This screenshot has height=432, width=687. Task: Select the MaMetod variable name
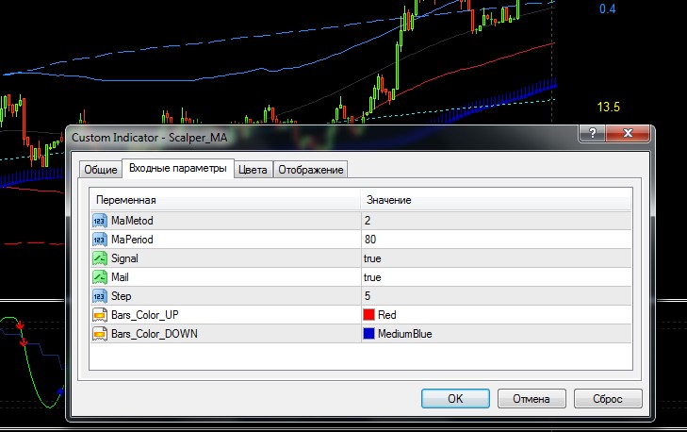point(132,221)
